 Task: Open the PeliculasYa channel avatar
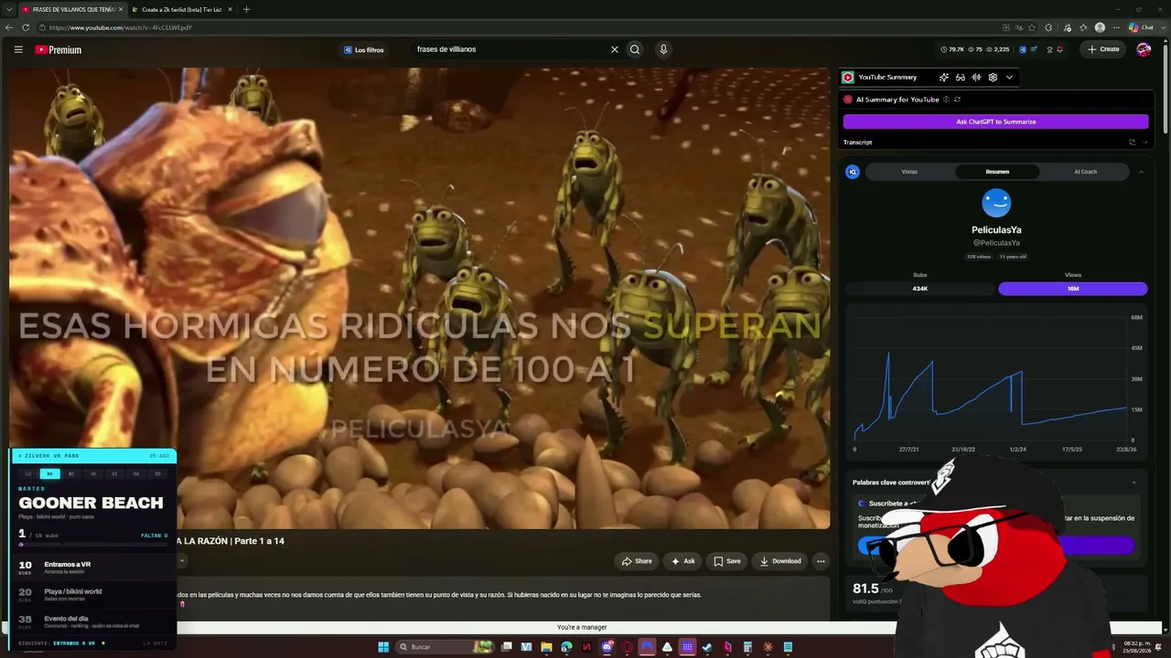(x=996, y=203)
